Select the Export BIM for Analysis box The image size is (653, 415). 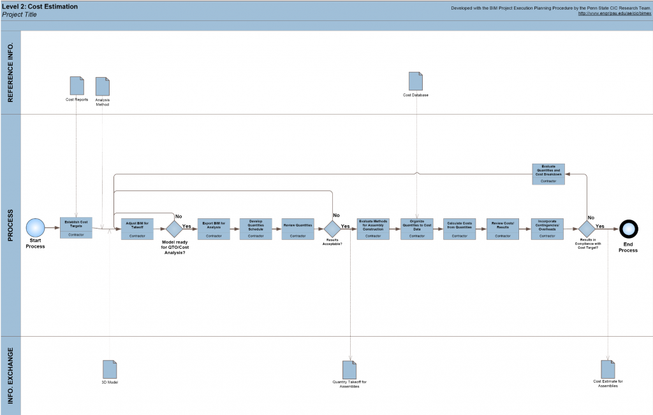(214, 229)
